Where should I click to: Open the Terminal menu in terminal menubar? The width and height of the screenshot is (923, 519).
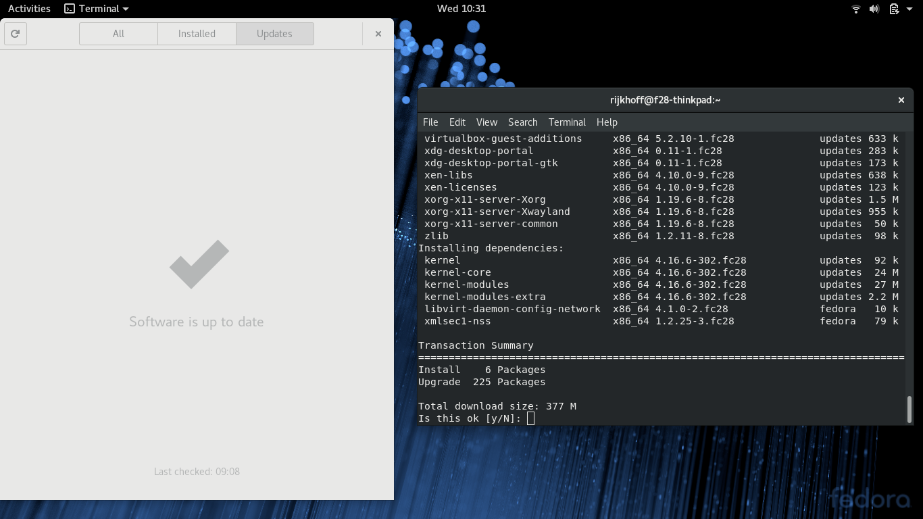[567, 122]
